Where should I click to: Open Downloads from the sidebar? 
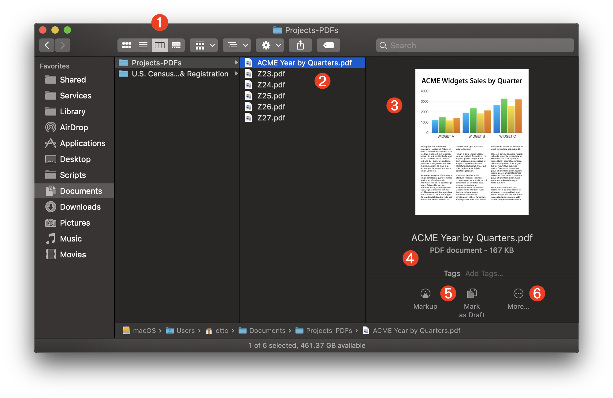click(x=80, y=207)
